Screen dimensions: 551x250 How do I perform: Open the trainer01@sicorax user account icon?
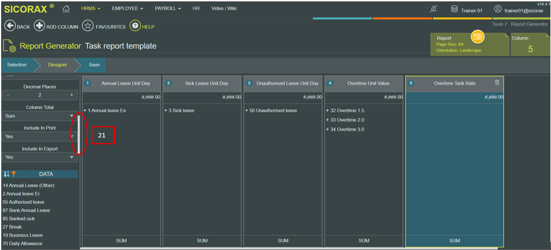[498, 10]
